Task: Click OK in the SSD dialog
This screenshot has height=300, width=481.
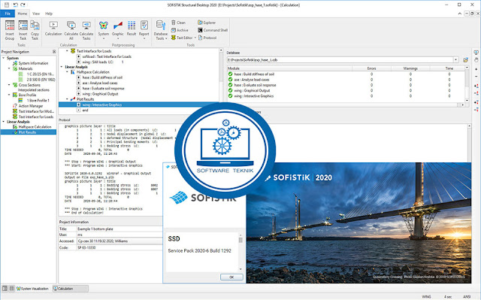Action: (231, 277)
